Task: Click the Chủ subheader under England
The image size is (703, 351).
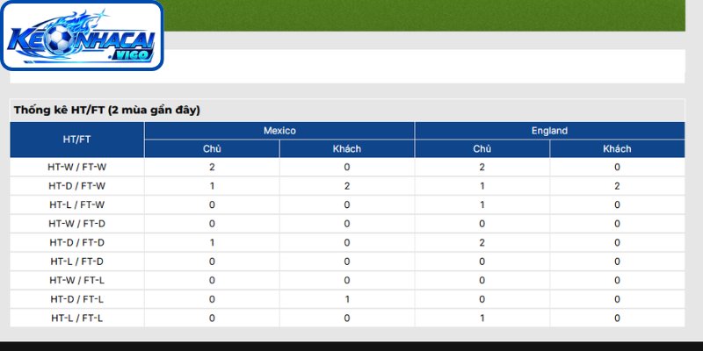Action: [482, 149]
